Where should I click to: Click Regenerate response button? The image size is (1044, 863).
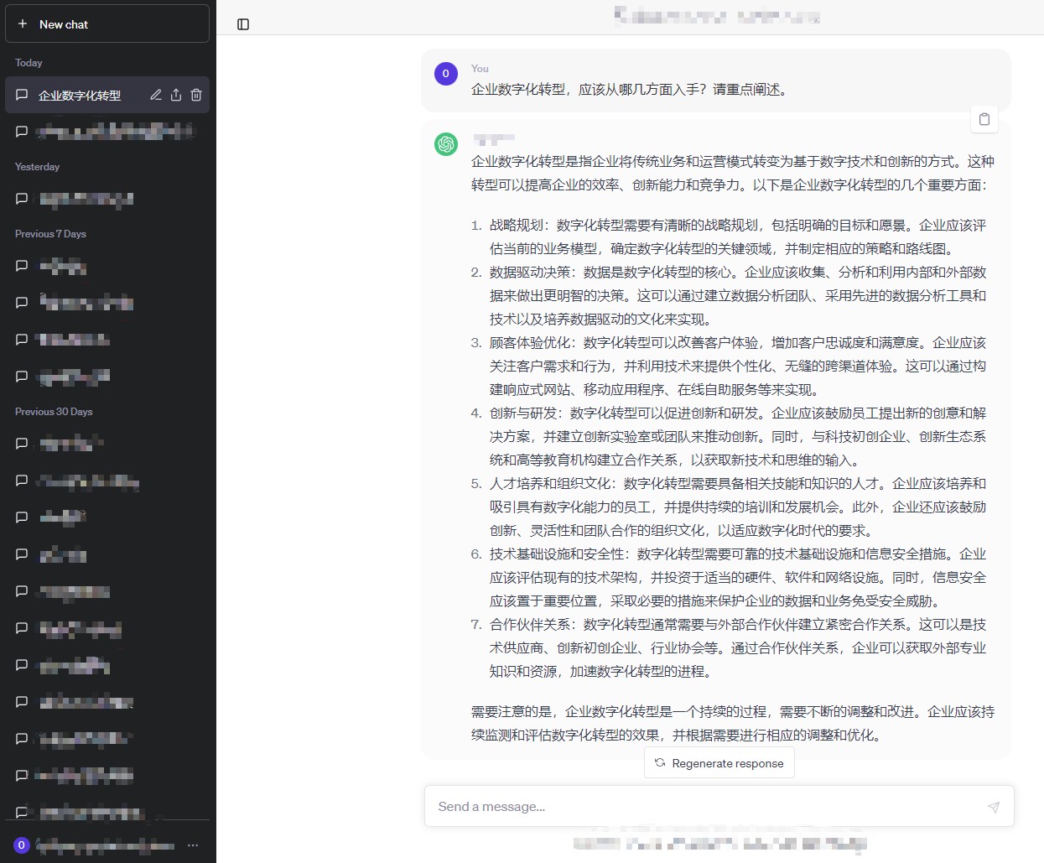coord(719,763)
